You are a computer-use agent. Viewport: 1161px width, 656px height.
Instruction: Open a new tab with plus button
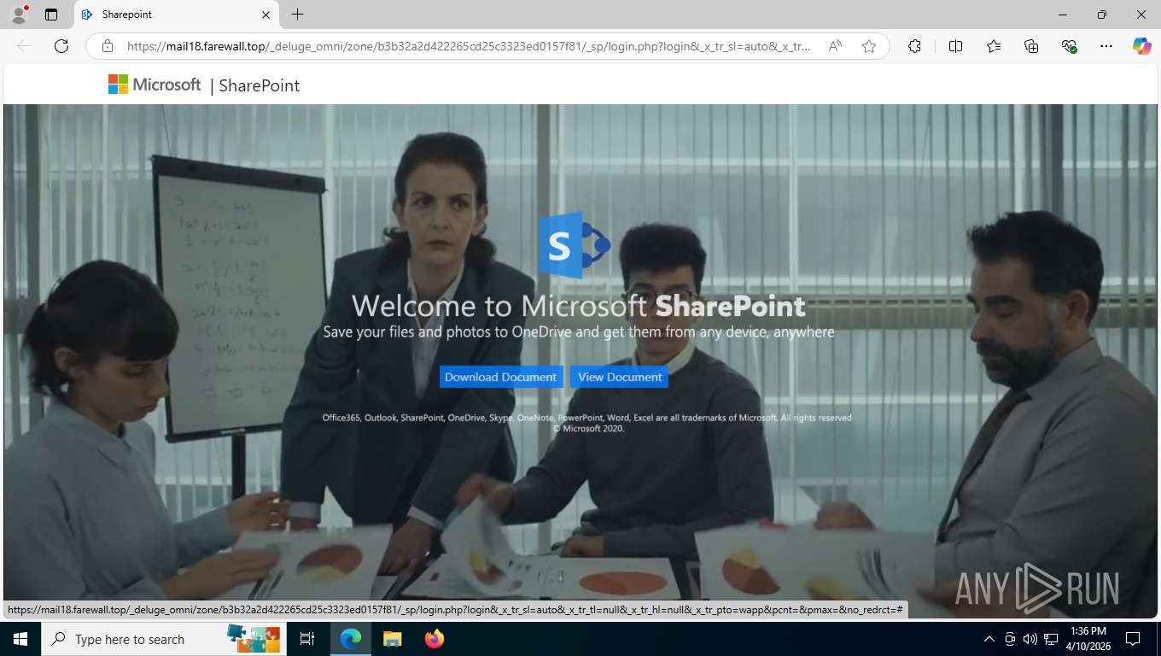[297, 15]
